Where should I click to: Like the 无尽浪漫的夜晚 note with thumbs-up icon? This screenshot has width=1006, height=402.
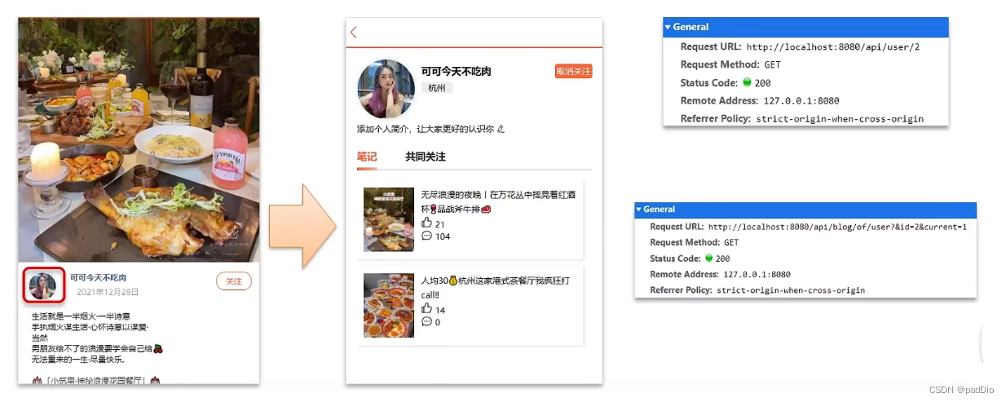point(426,223)
